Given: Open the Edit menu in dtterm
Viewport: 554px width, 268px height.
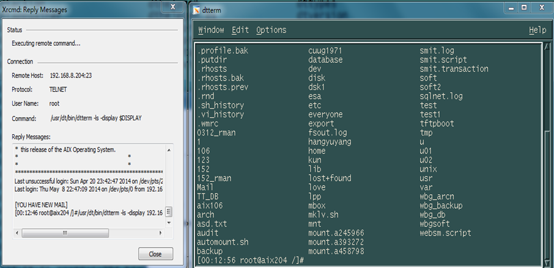Looking at the screenshot, I should click(x=240, y=30).
